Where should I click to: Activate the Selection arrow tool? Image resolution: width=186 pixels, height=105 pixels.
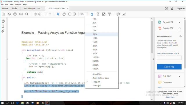coord(58,14)
